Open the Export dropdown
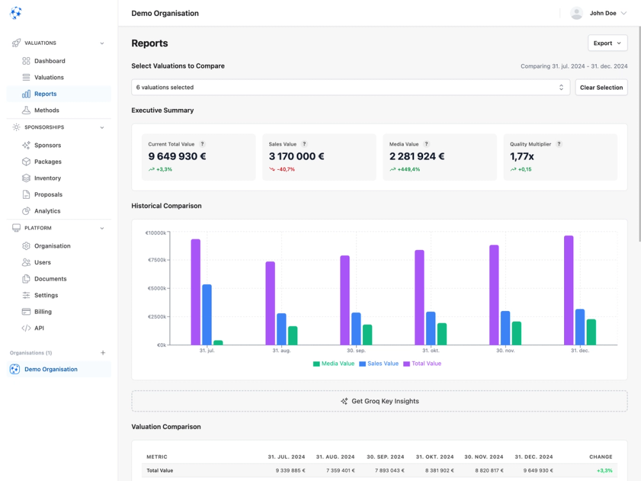 click(607, 42)
